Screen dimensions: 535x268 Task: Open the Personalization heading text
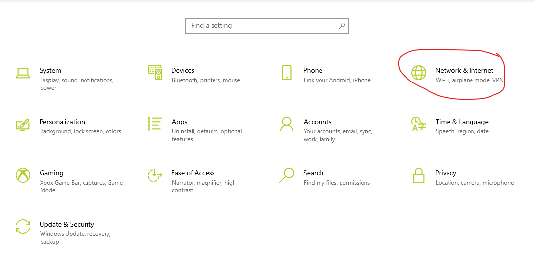pos(62,122)
